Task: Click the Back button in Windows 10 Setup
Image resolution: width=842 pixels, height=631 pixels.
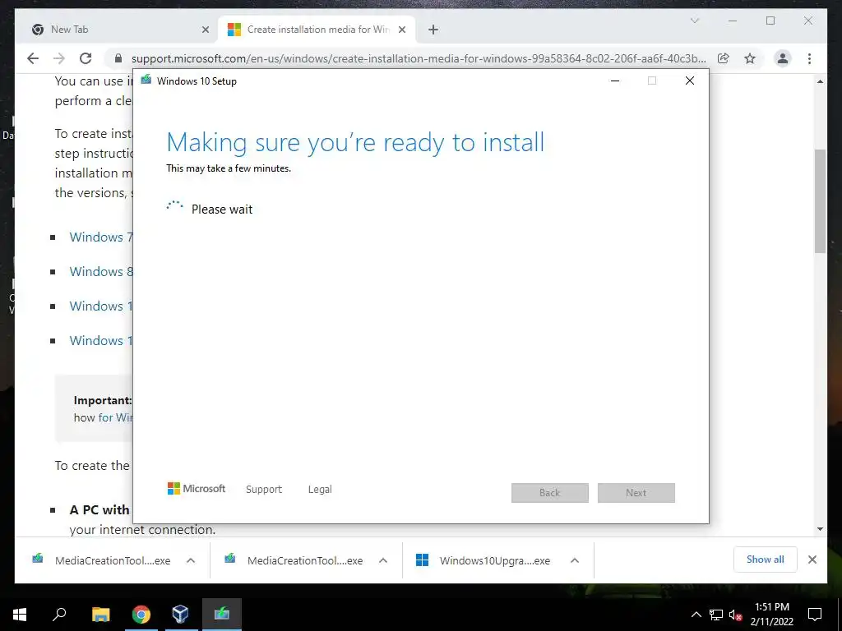Action: pos(550,493)
